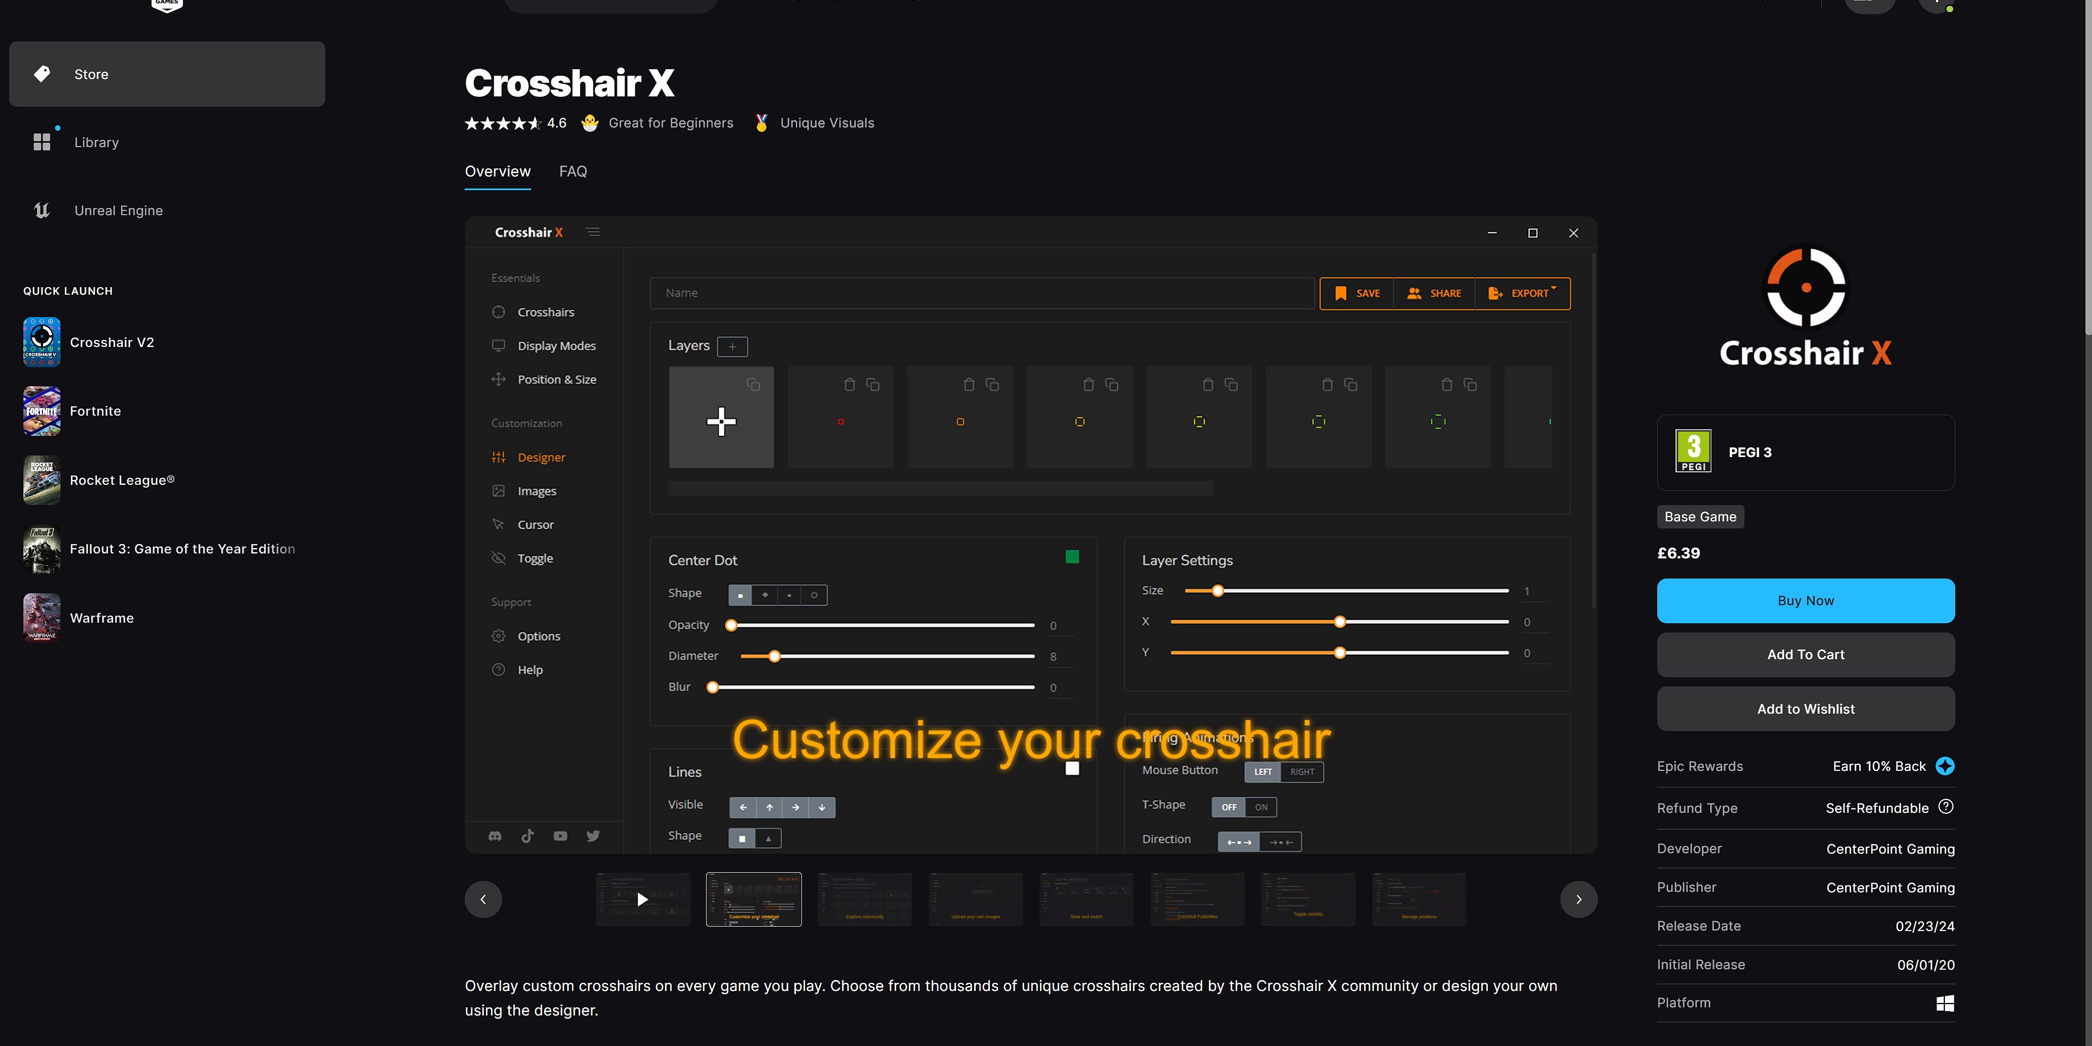2092x1046 pixels.
Task: Select the Overview tab
Action: click(x=497, y=172)
